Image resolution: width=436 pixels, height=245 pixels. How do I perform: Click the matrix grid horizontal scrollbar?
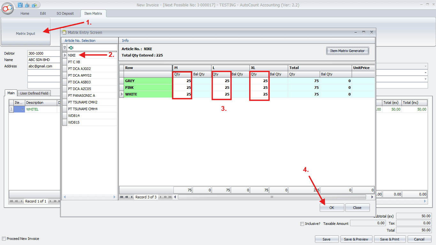click(x=272, y=197)
